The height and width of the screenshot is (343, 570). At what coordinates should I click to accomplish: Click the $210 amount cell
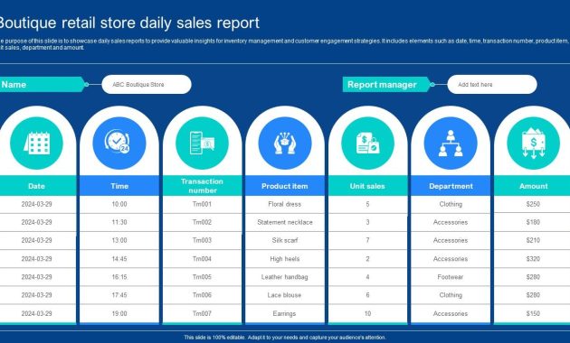point(533,240)
